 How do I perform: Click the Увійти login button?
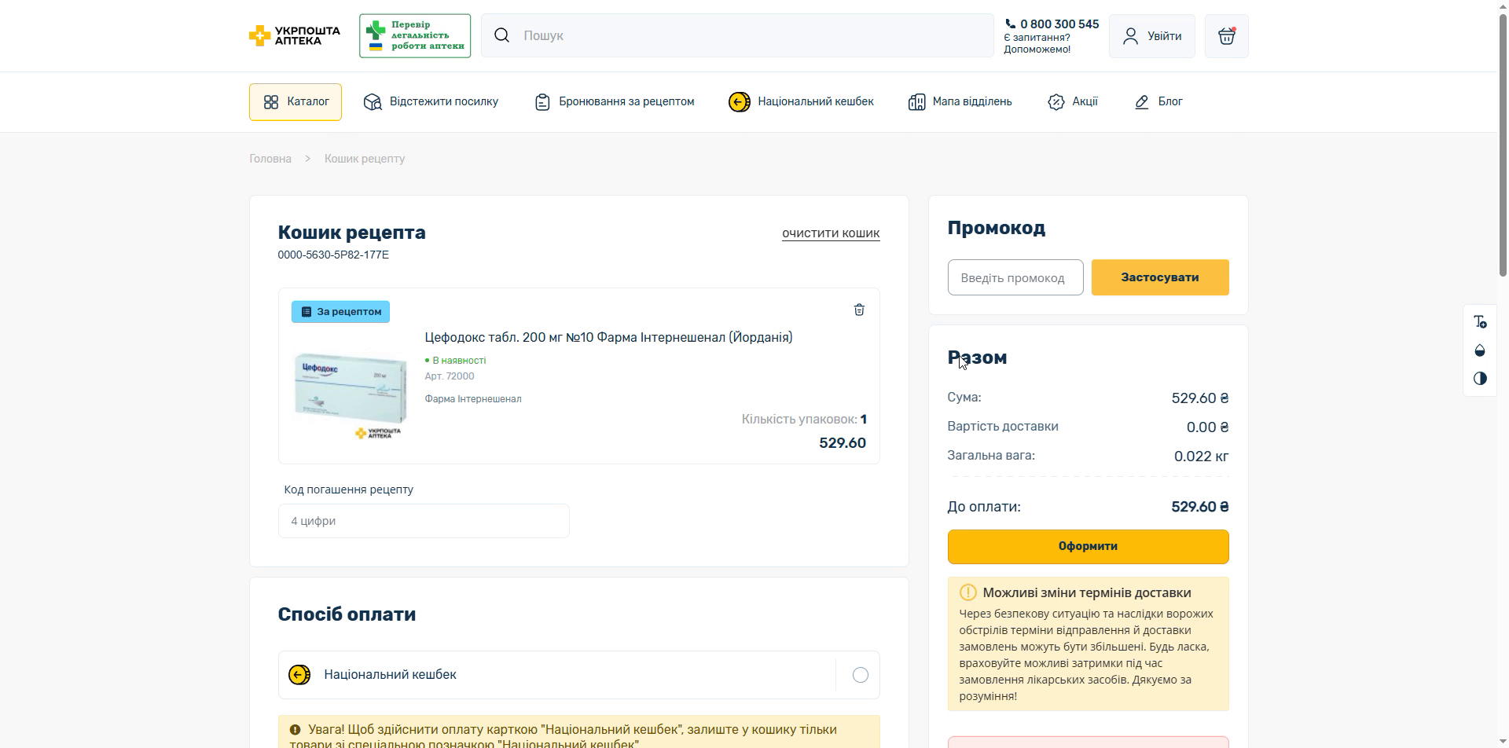(1152, 36)
